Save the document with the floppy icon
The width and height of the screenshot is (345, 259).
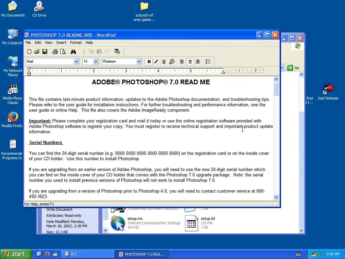[45, 52]
